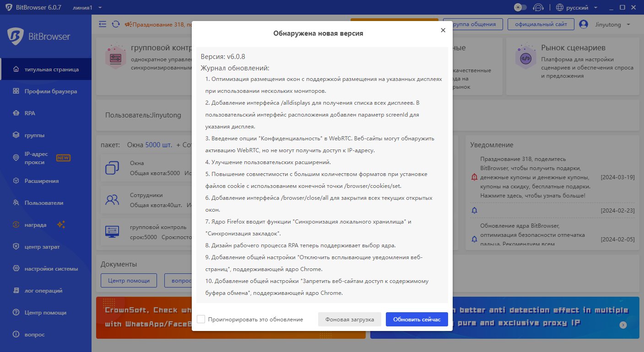Click the sparkle stars icon next to 'награда'
644x352 pixels.
pyautogui.click(x=61, y=224)
